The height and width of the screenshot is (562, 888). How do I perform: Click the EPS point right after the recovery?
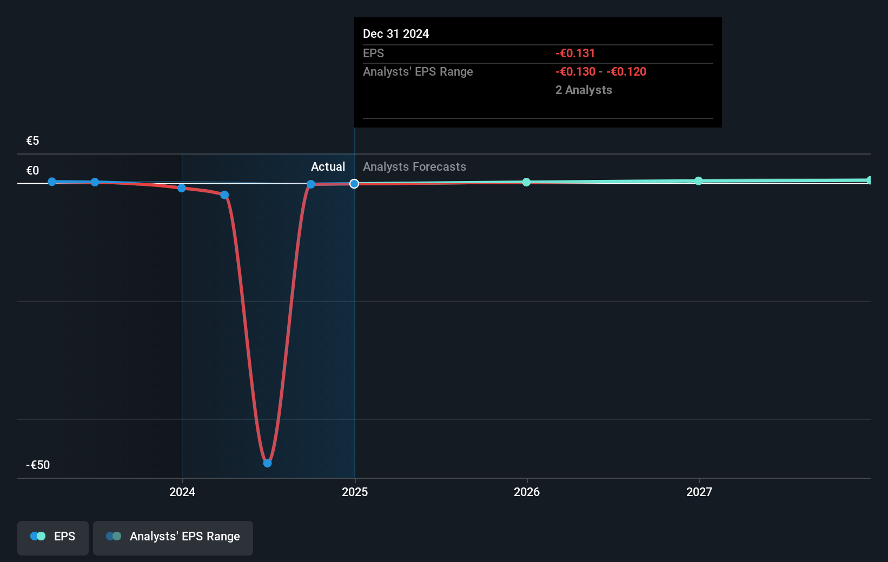pos(311,184)
